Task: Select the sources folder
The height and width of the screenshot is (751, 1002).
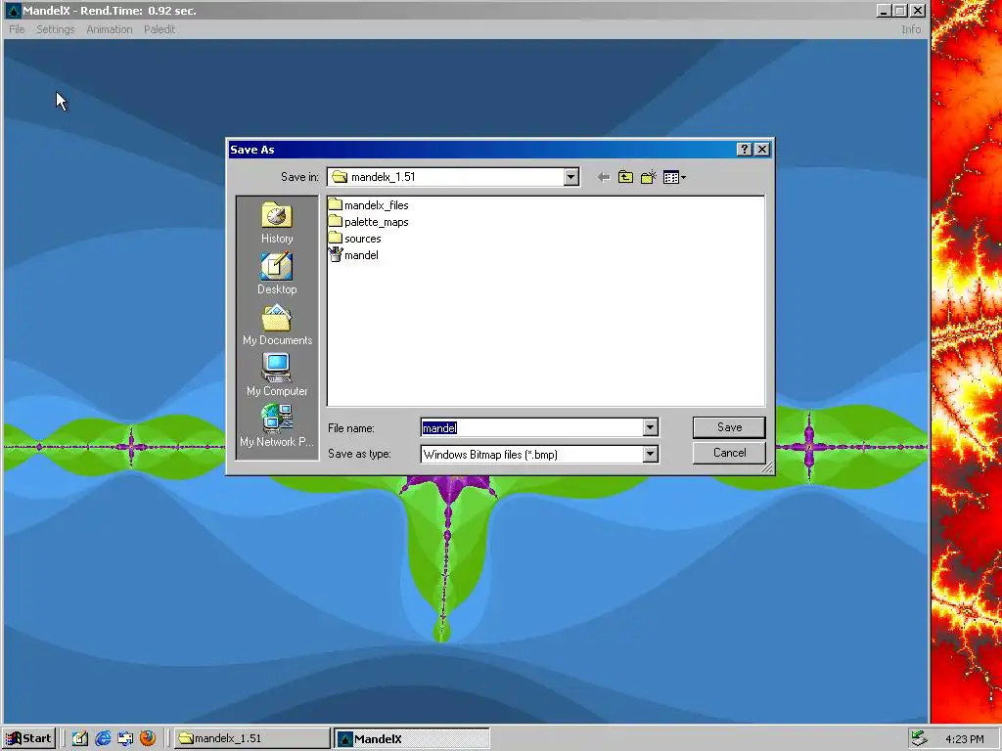Action: click(354, 239)
